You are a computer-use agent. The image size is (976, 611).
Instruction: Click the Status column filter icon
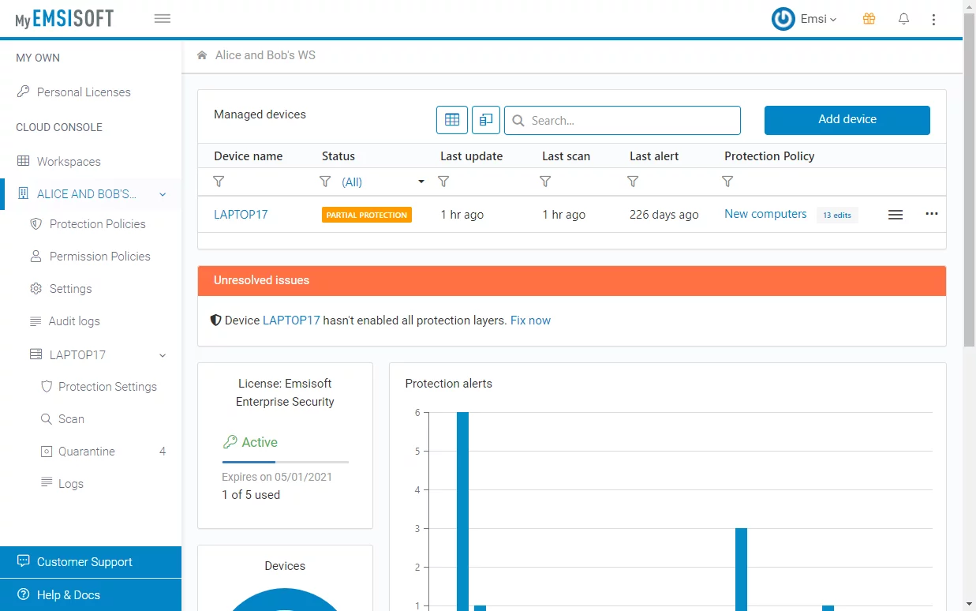[325, 182]
